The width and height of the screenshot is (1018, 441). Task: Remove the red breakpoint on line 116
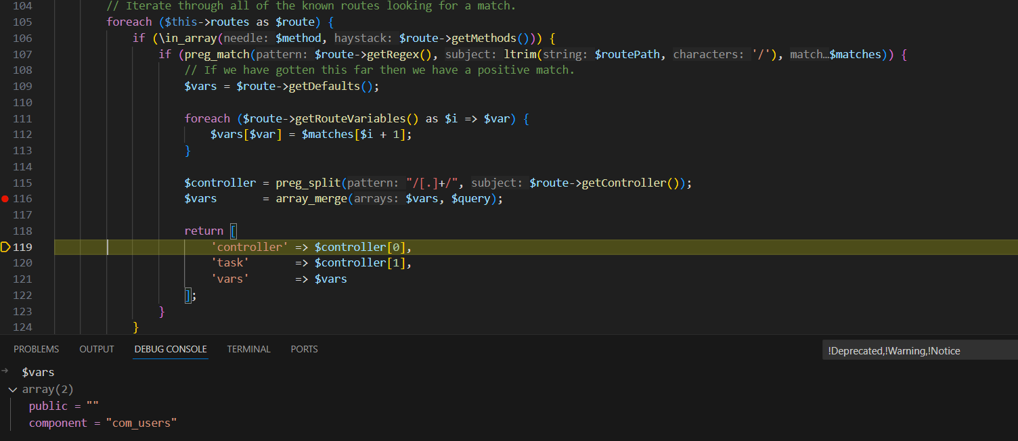pos(5,199)
